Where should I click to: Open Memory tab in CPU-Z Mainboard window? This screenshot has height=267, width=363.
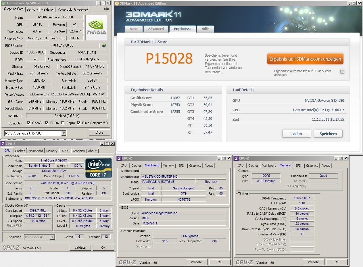pyautogui.click(x=168, y=166)
